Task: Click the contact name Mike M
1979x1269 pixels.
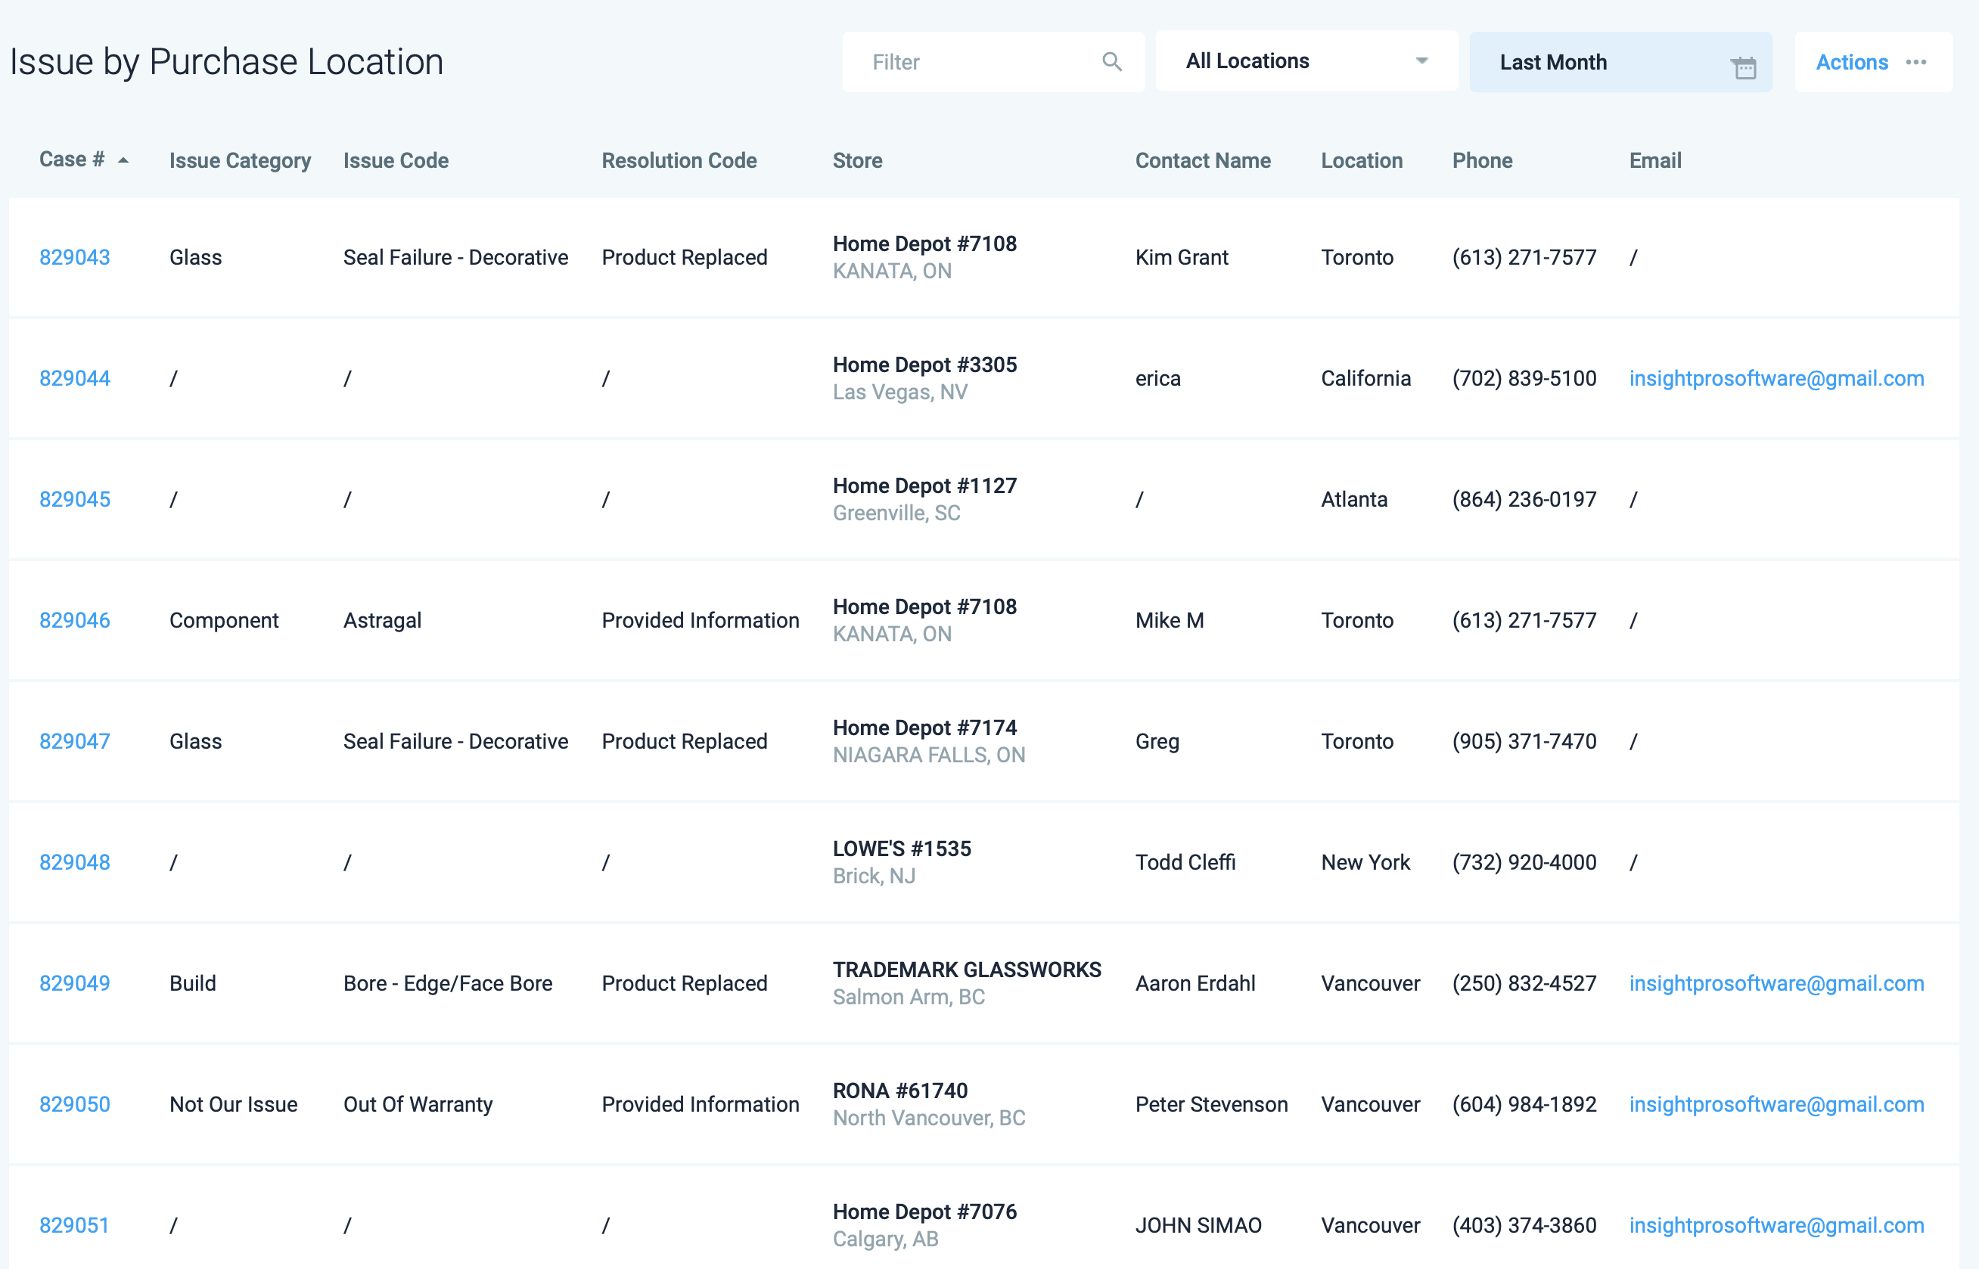Action: point(1170,620)
